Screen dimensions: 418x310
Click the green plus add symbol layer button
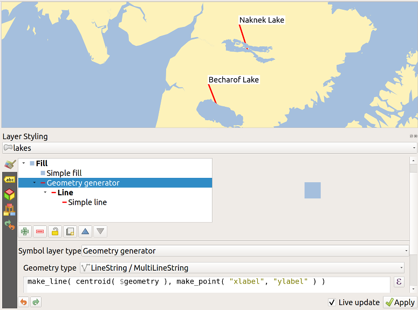pos(25,232)
